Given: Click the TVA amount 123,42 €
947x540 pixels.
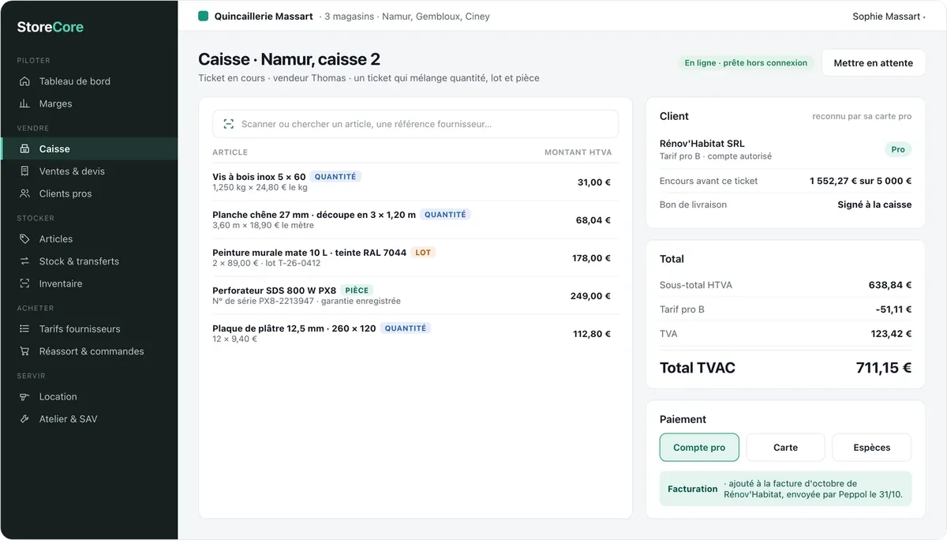Looking at the screenshot, I should (891, 334).
